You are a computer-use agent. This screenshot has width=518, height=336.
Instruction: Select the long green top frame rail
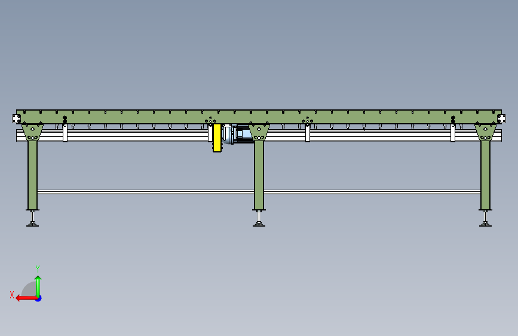pos(259,117)
